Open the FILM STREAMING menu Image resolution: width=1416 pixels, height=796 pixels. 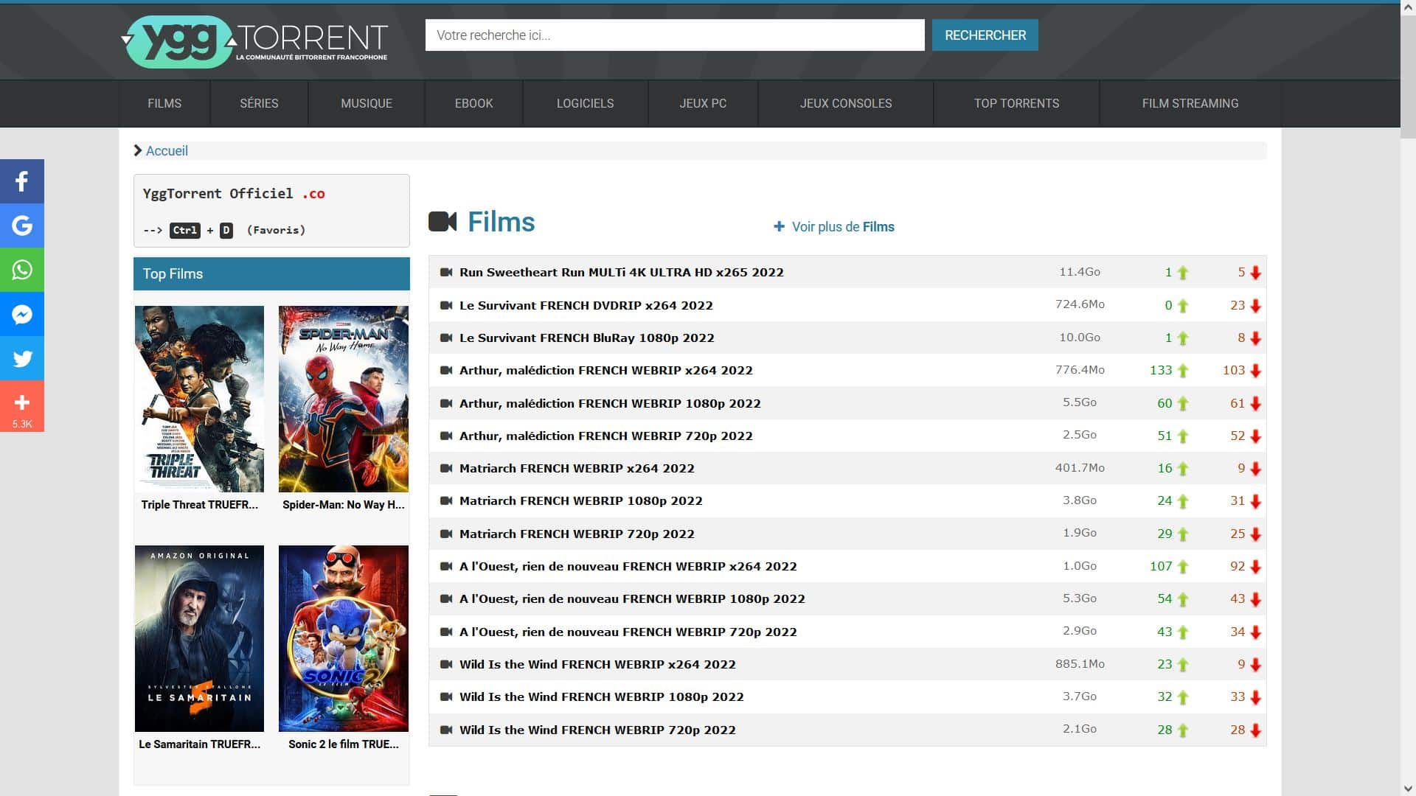pyautogui.click(x=1190, y=103)
